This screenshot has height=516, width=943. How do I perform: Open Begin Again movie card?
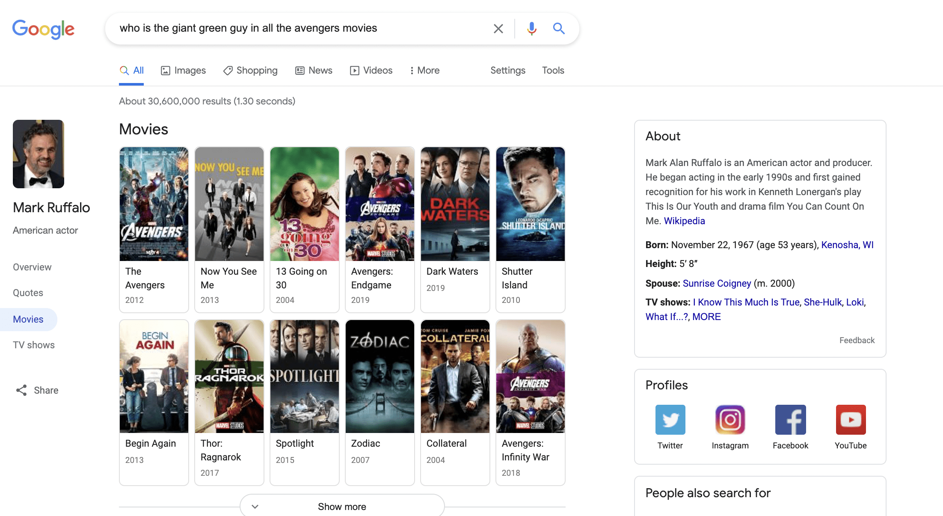(154, 403)
